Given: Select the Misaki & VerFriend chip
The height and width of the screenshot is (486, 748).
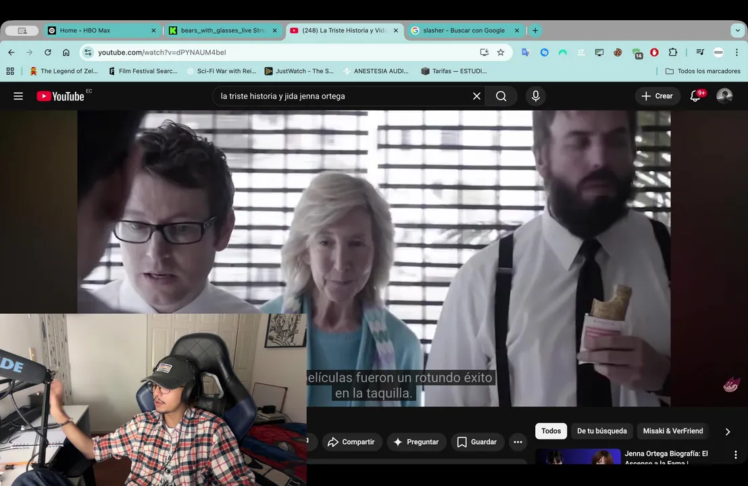Looking at the screenshot, I should (673, 431).
